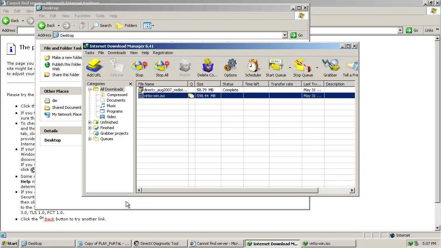Switch to virtio-win.iso taskbar button
Screen dimensions: 441x248
tap(328, 244)
